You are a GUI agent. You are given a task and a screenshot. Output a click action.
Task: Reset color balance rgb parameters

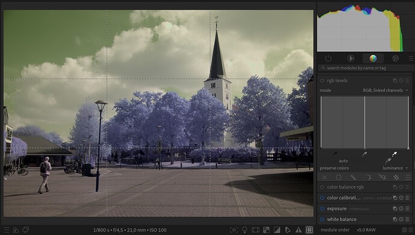401,187
